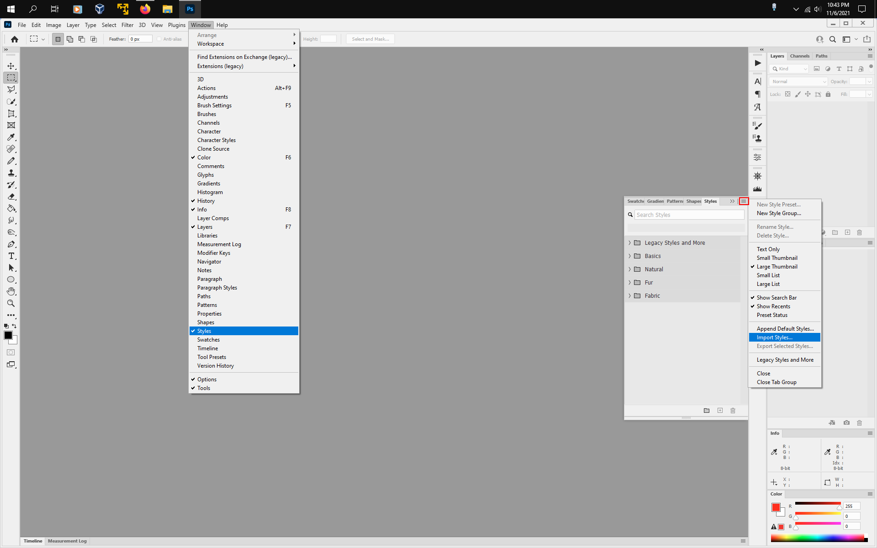Create a new style group folder
Viewport: 877px width, 548px height.
(706, 411)
